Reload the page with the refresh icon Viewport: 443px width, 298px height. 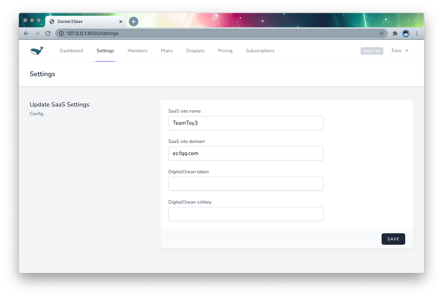[48, 33]
